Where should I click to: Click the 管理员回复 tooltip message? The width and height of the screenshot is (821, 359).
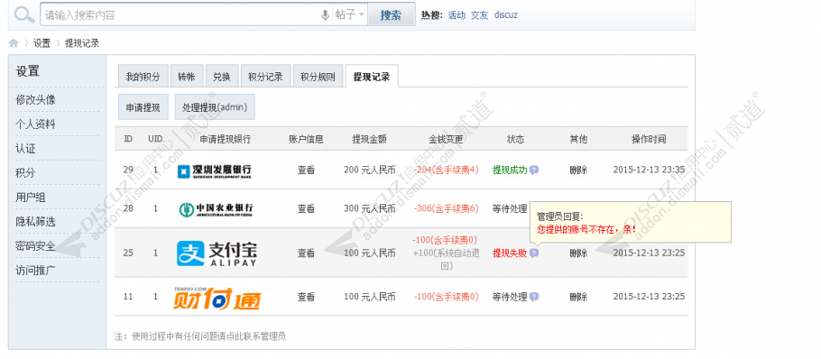tap(631, 223)
